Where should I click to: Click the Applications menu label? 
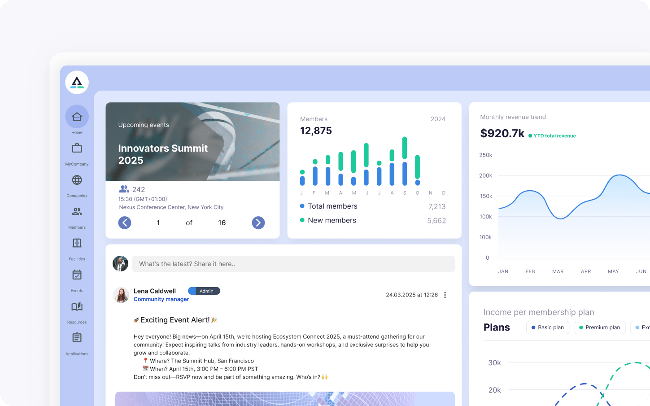pos(77,354)
